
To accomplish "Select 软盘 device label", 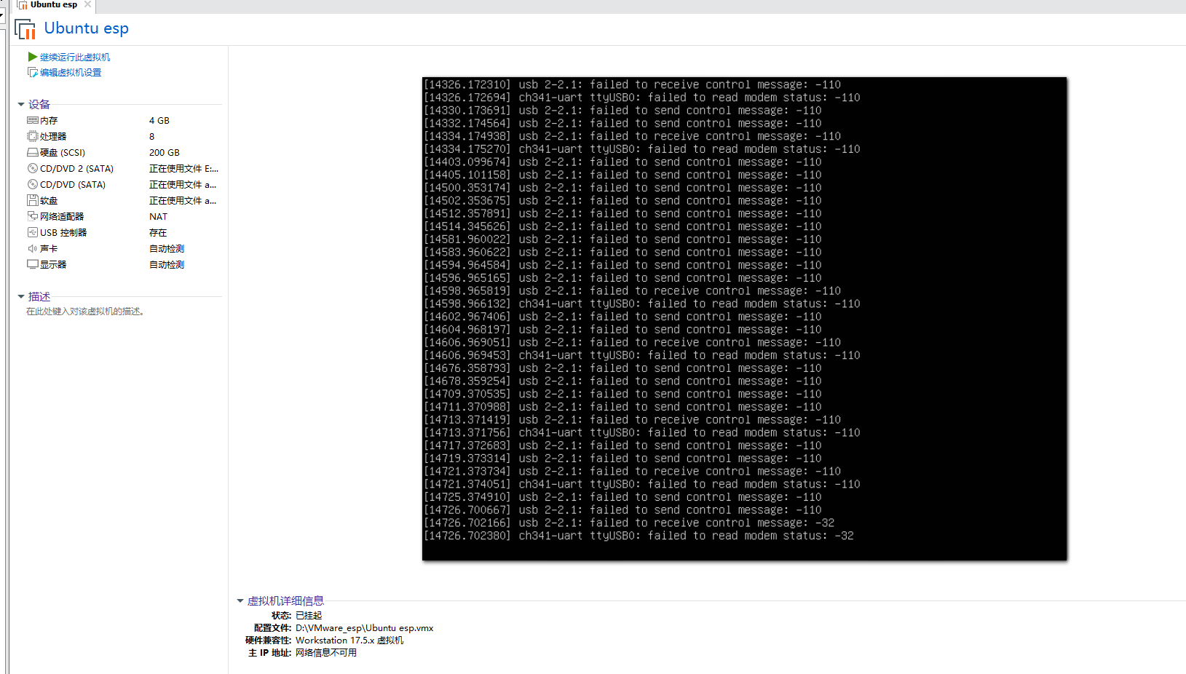I will tap(49, 200).
